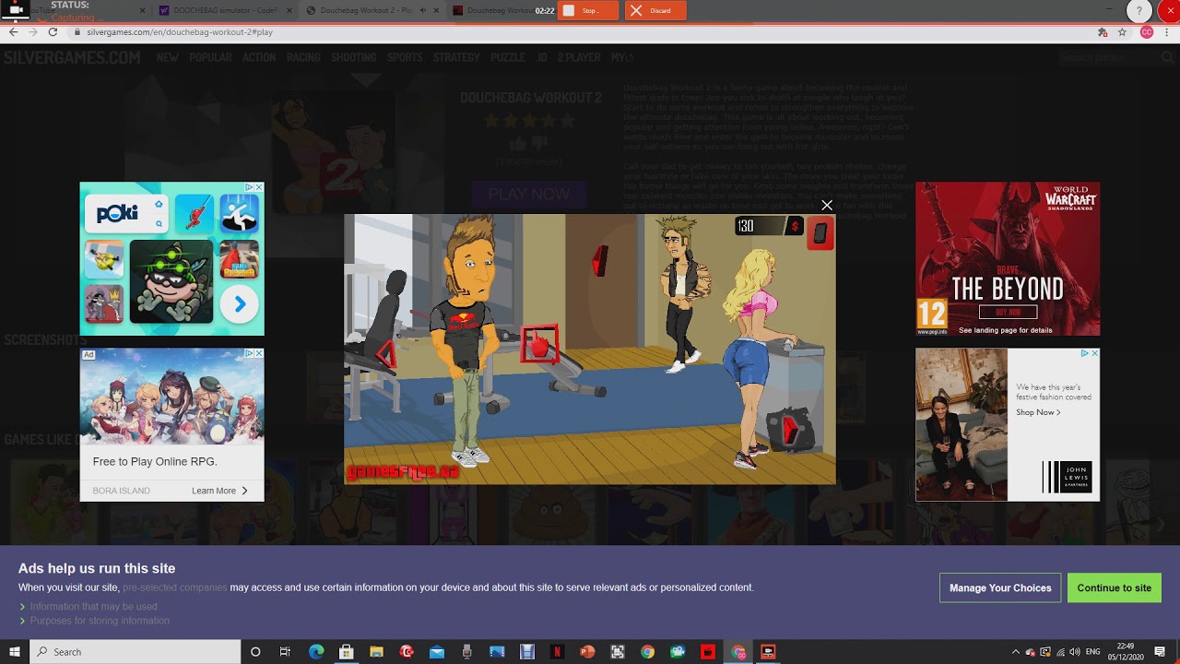The width and height of the screenshot is (1180, 664).
Task: Click Learn More on Bora Island ad
Action: tap(219, 491)
